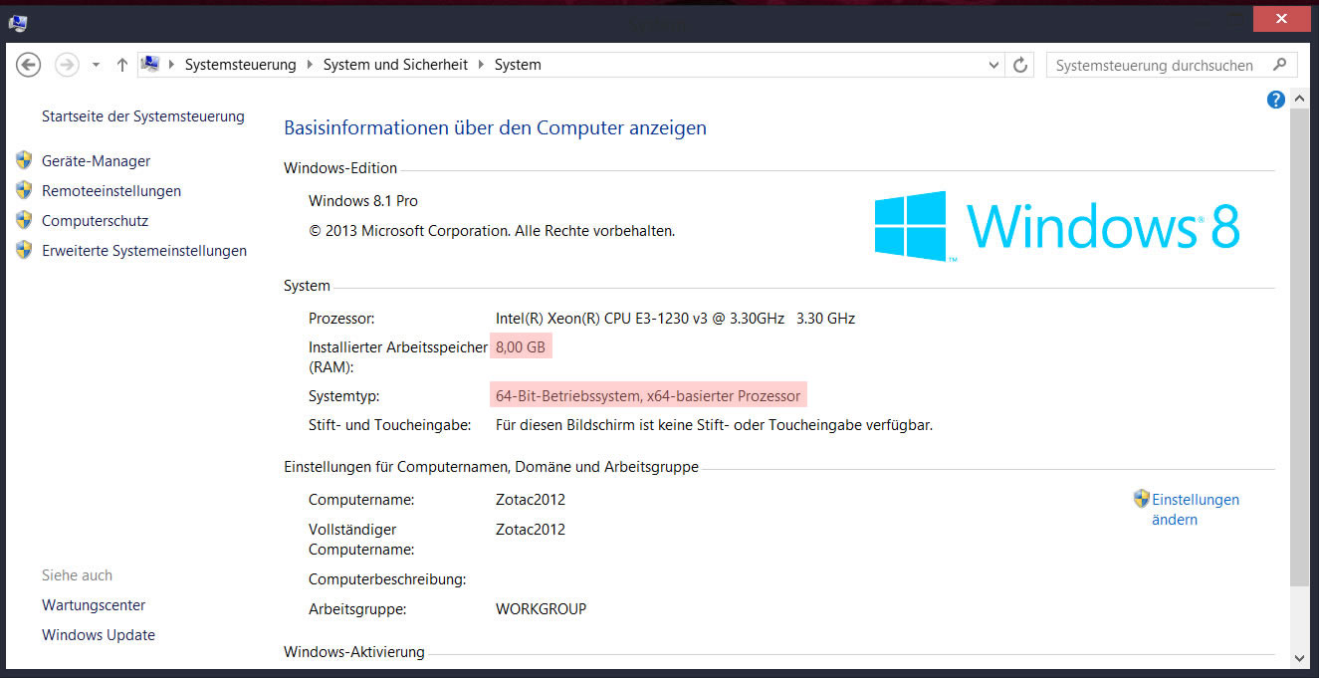Click the scrollbar up arrow
Screen dimensions: 1319x678
tap(1299, 99)
